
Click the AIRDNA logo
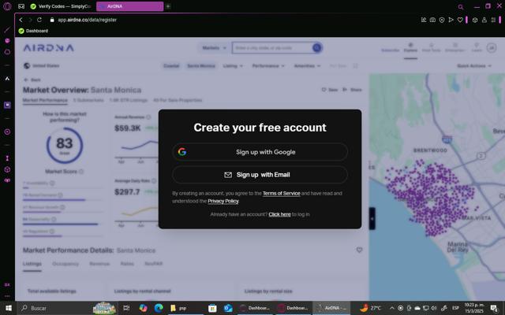(49, 48)
